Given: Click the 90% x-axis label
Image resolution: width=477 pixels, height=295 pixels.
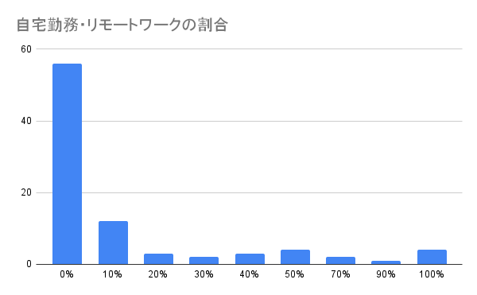Looking at the screenshot, I should (x=386, y=274).
